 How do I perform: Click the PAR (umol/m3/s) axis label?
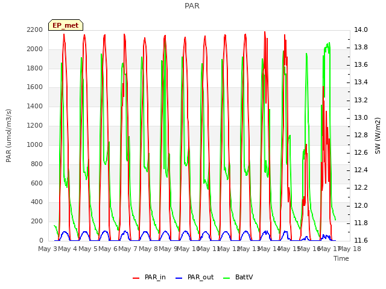(x=8, y=135)
